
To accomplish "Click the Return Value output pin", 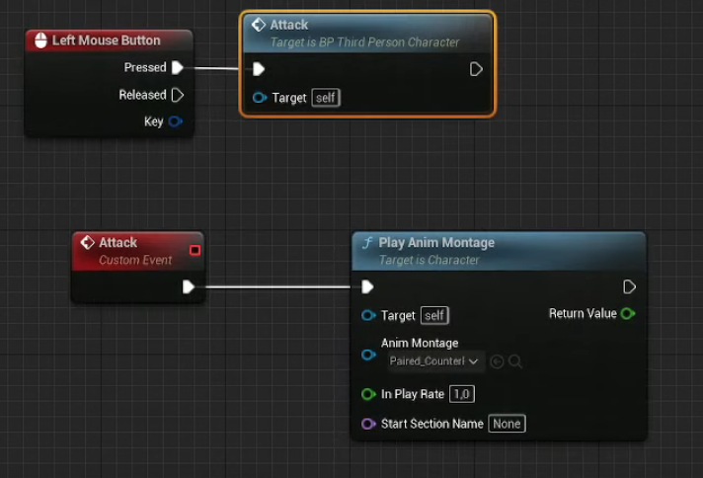I will click(x=628, y=313).
